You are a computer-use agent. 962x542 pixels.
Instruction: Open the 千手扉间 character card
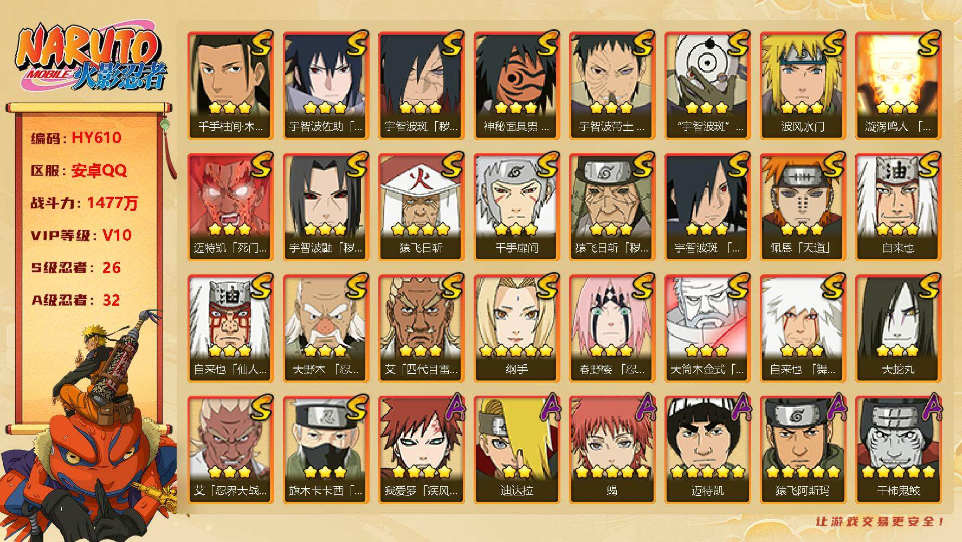click(516, 207)
